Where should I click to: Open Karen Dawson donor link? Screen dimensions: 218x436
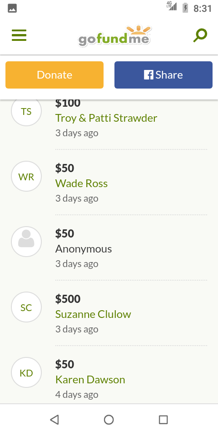pyautogui.click(x=90, y=380)
